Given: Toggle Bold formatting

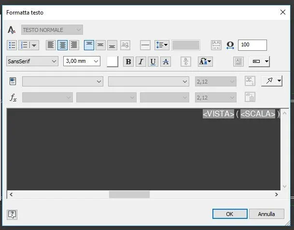Looking at the screenshot, I should point(128,61).
